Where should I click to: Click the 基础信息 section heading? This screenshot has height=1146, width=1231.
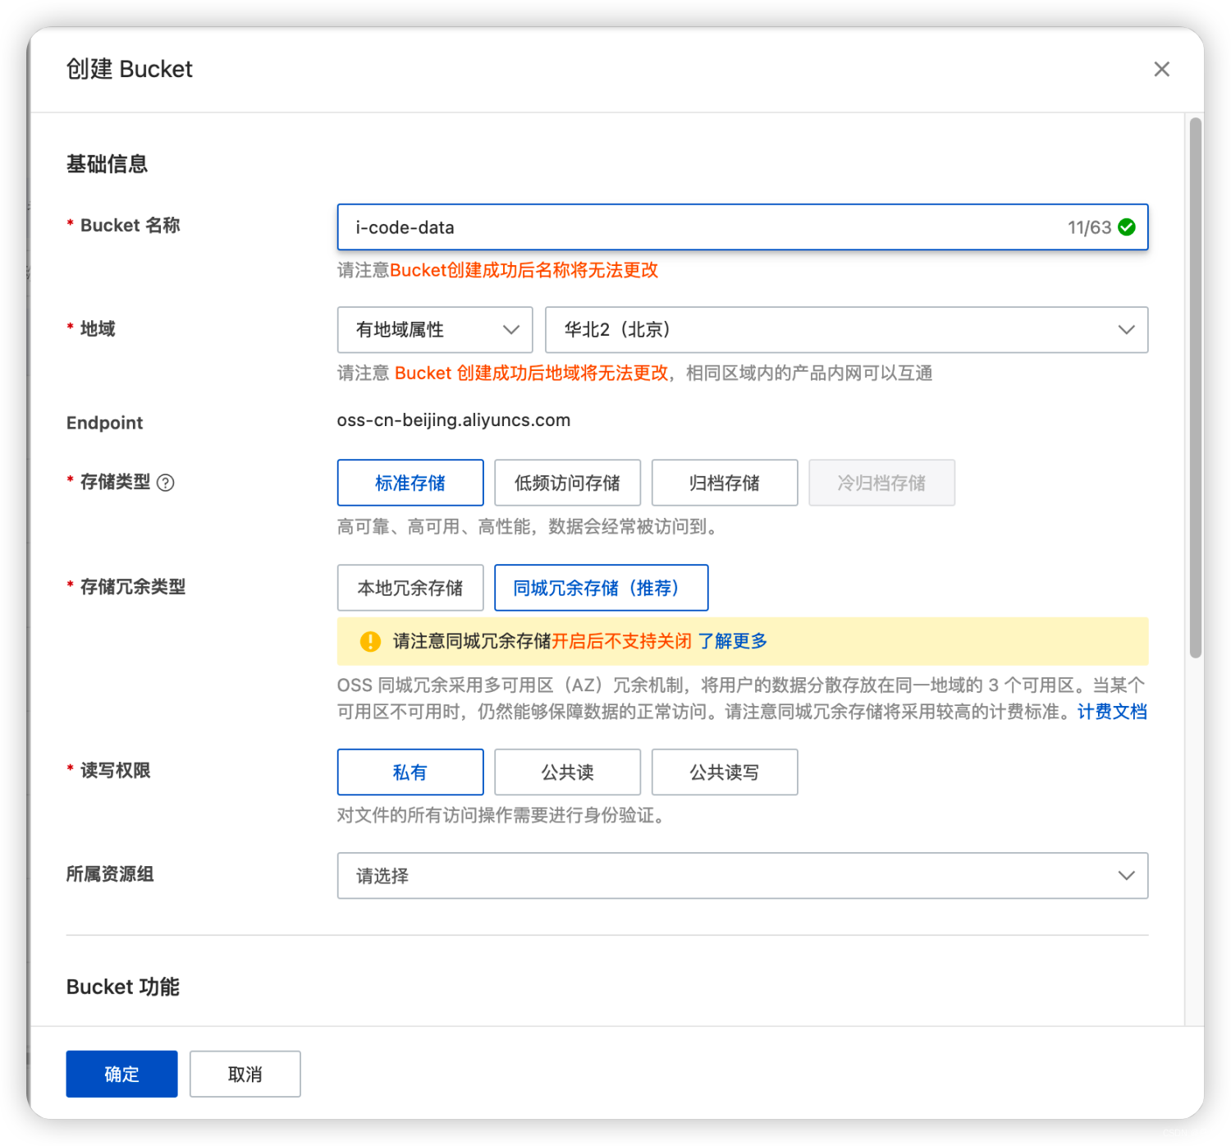[107, 164]
